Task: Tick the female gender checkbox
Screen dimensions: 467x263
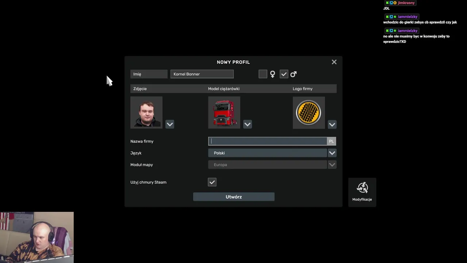Action: (x=263, y=74)
